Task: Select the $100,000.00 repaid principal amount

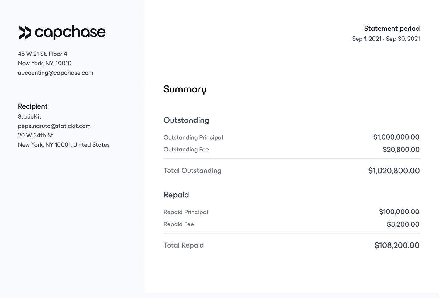Action: click(399, 212)
